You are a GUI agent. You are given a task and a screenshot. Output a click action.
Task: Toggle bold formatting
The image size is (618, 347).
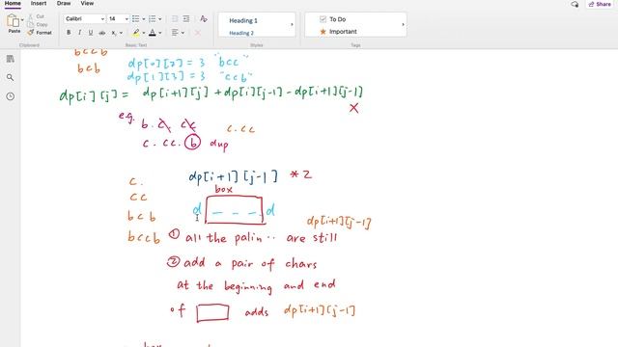[x=69, y=33]
